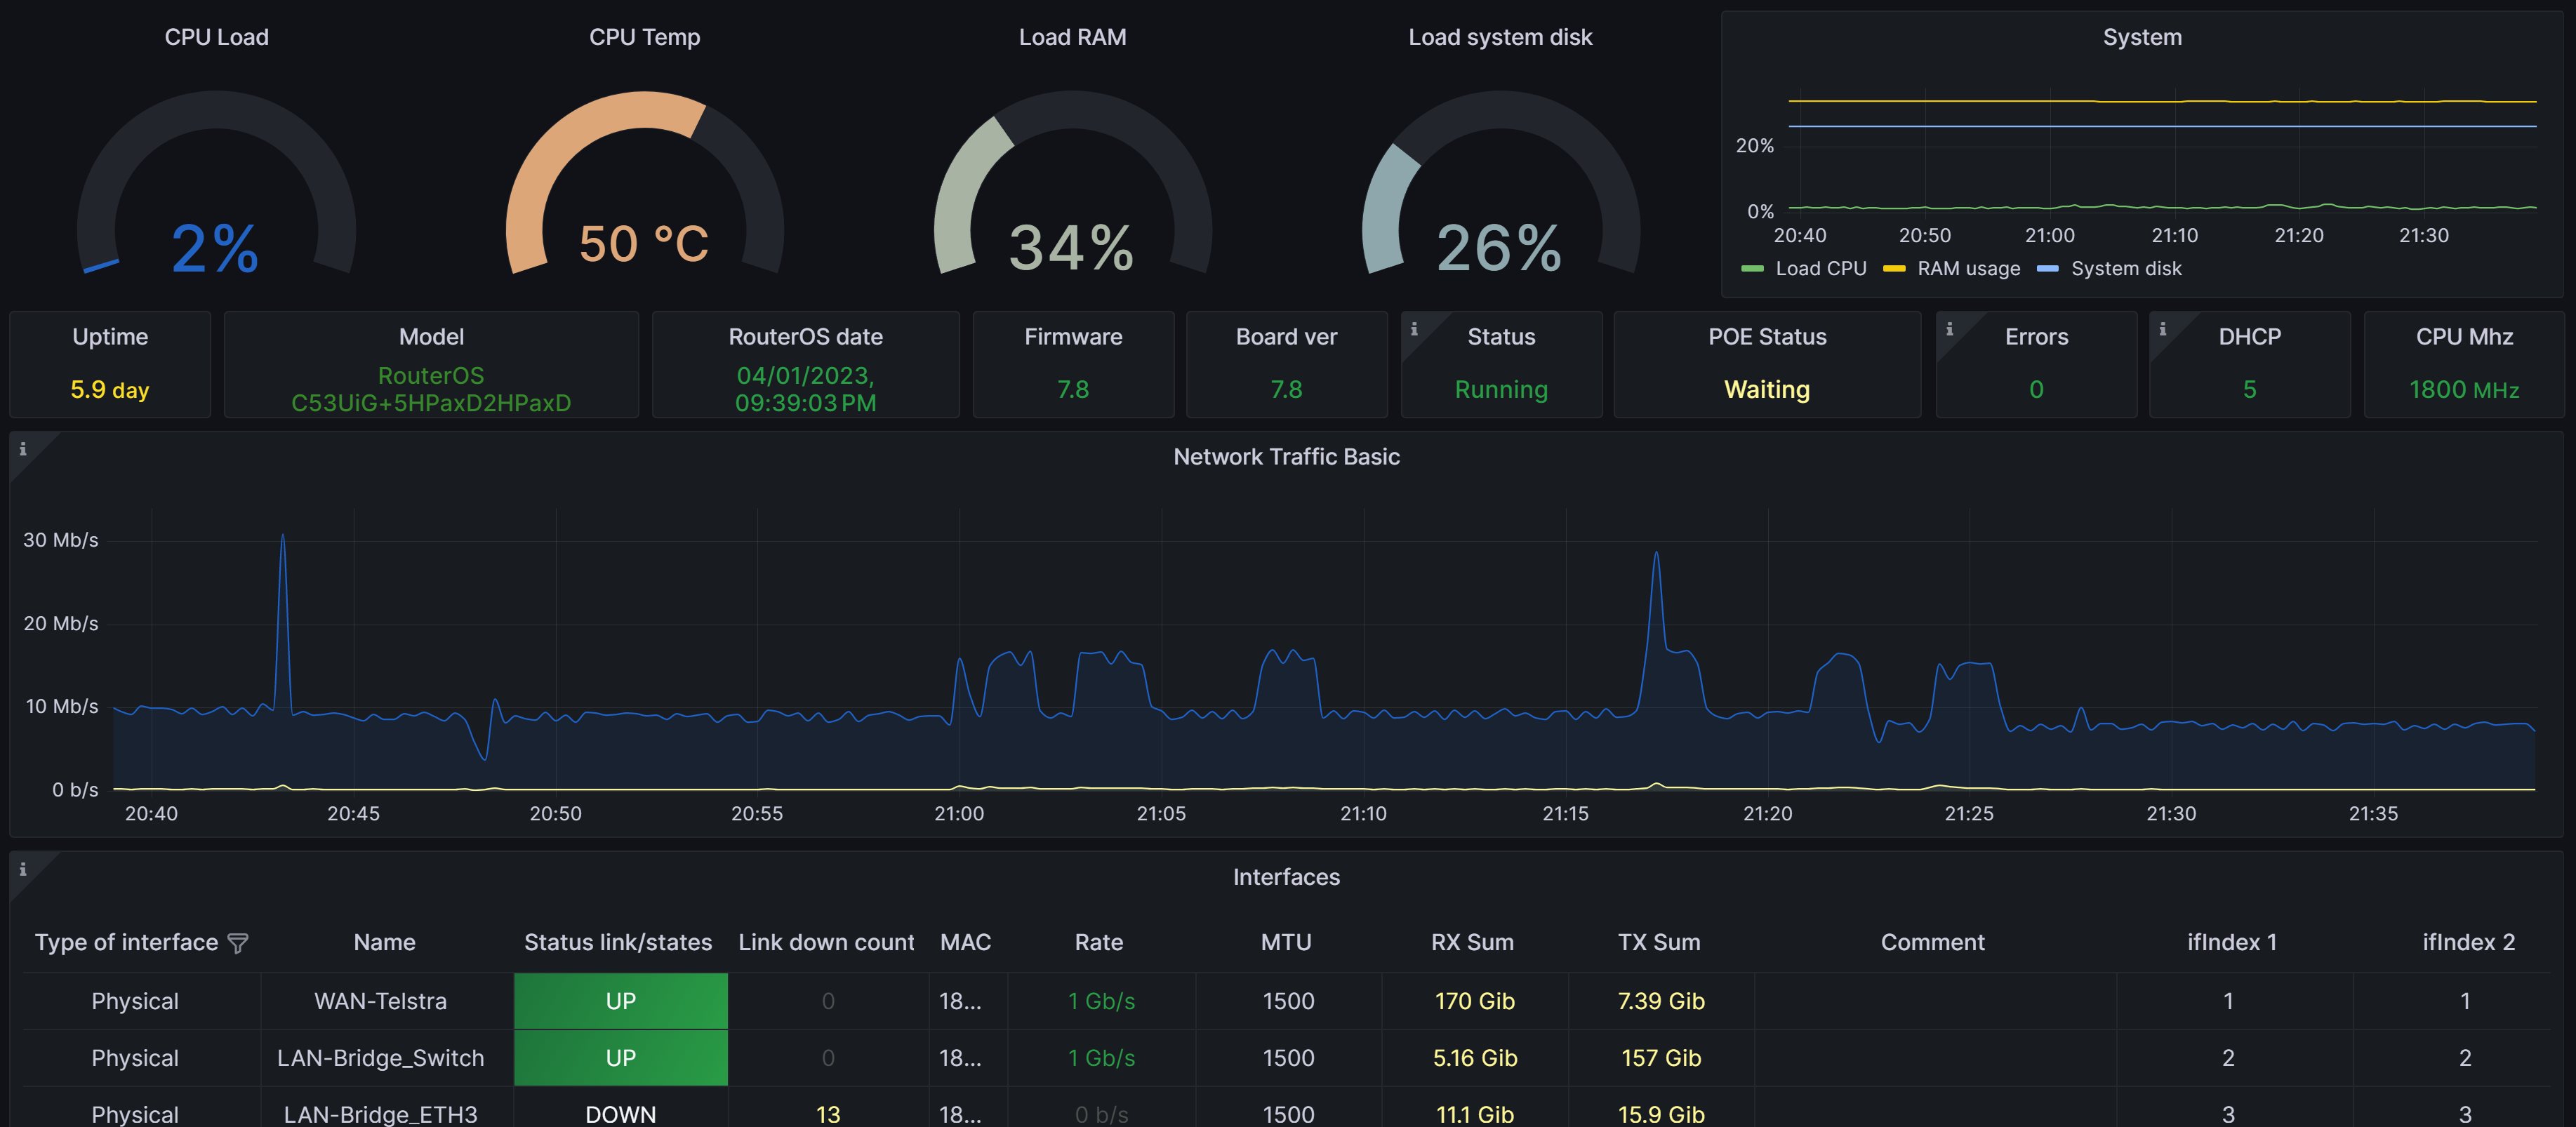
Task: Open the System panel title menu
Action: click(x=2142, y=37)
